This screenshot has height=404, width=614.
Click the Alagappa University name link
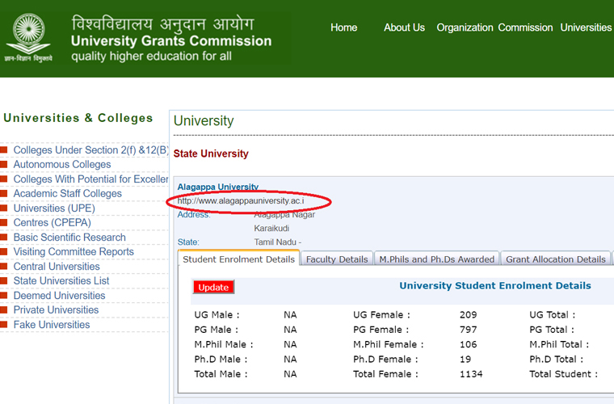coord(217,187)
